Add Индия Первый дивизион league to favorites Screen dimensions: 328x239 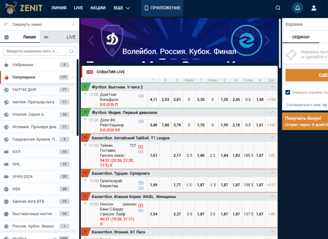click(85, 112)
